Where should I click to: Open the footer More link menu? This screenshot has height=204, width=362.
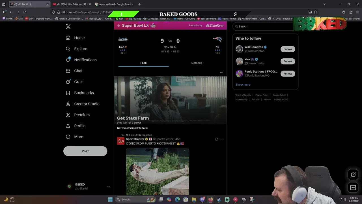click(267, 99)
